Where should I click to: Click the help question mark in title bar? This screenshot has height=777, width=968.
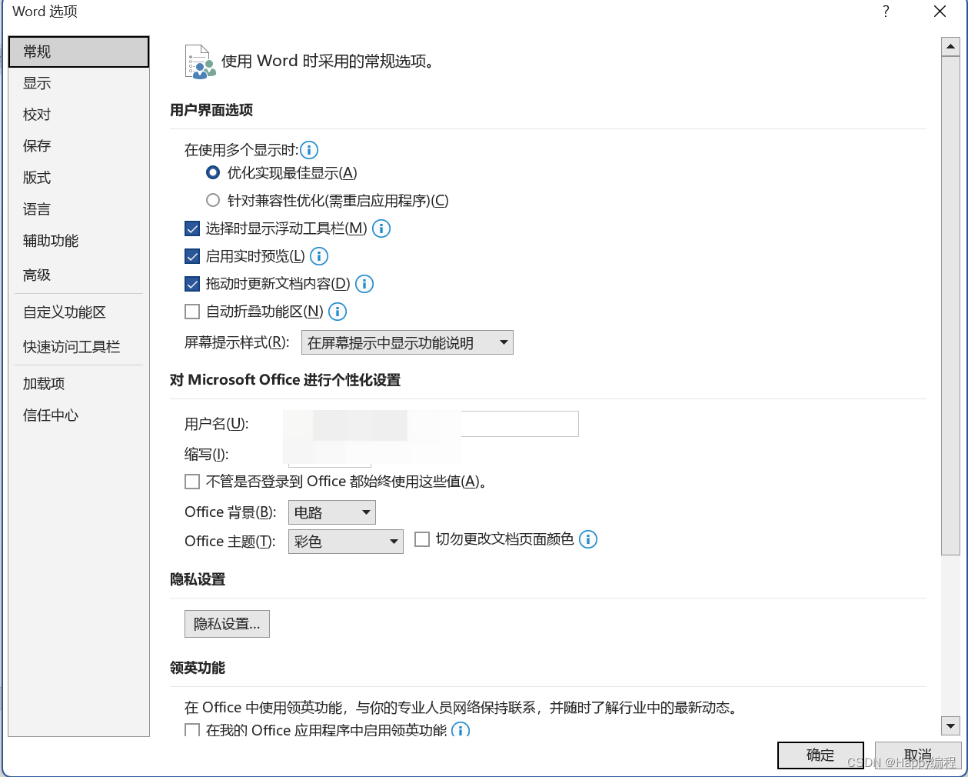pos(886,12)
